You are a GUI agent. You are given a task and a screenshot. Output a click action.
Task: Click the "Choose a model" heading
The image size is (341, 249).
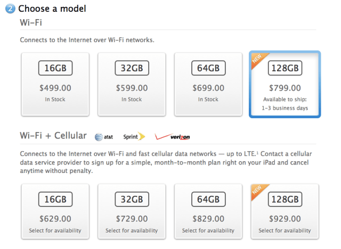[52, 9]
